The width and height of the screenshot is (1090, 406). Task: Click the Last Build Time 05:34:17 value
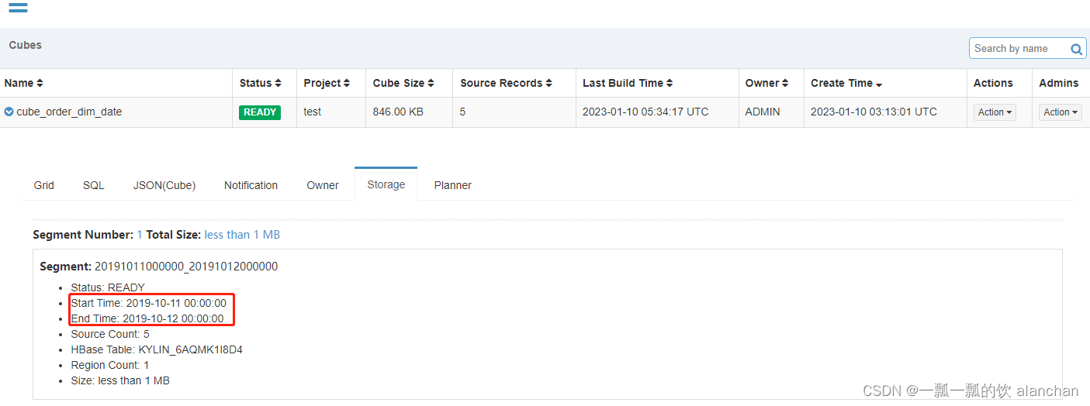(x=645, y=112)
